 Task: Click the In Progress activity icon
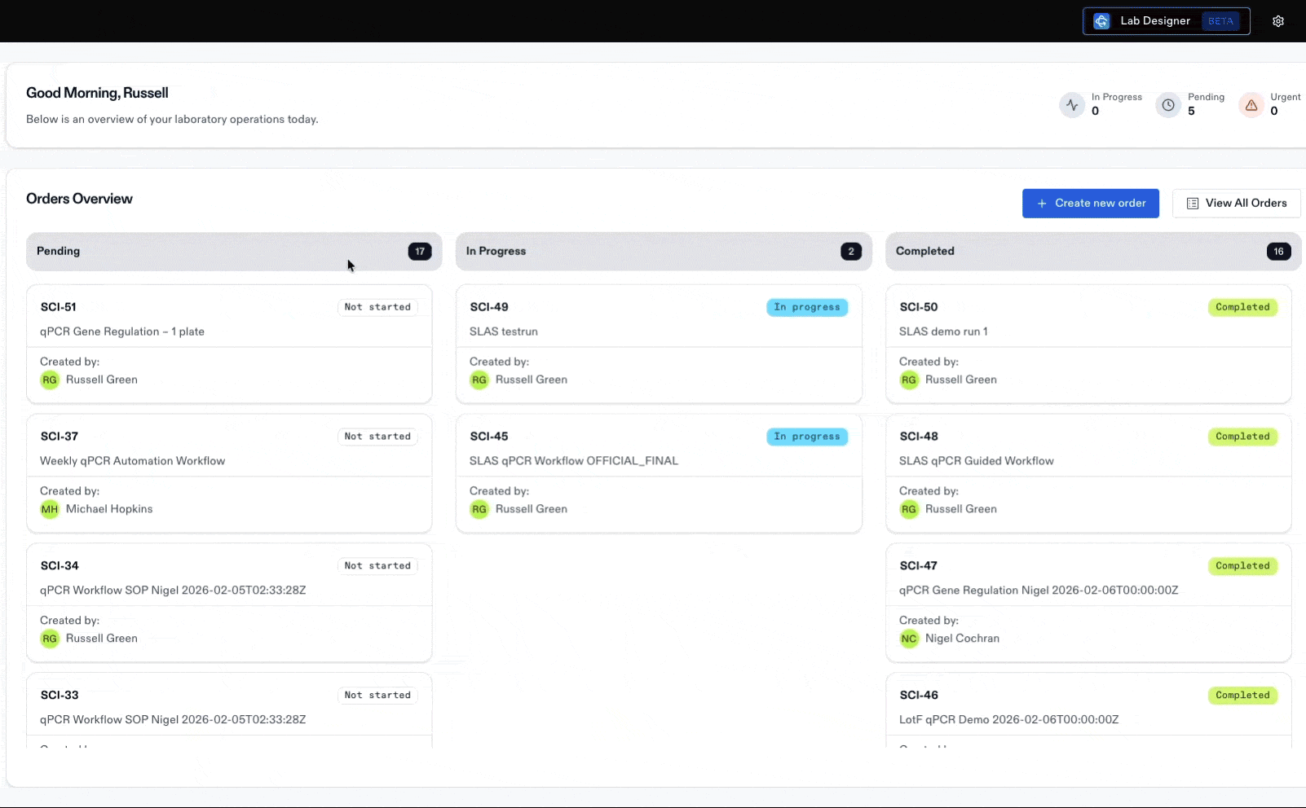pos(1072,104)
